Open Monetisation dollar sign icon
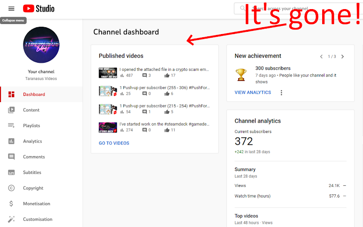This screenshot has height=227, width=363. 11,203
